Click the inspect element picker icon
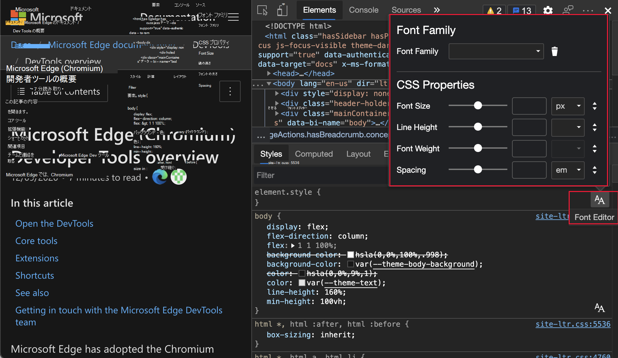The image size is (618, 358). click(262, 10)
